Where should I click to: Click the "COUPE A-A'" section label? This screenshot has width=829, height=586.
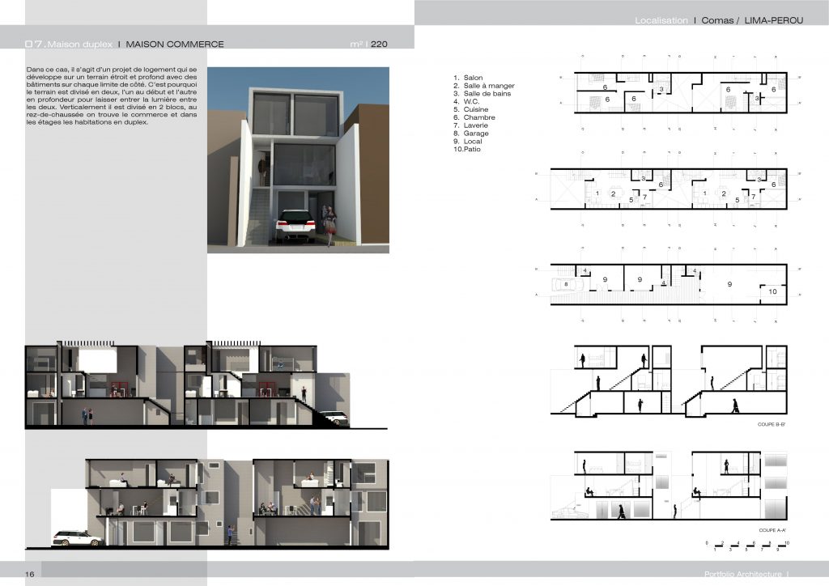pos(772,530)
